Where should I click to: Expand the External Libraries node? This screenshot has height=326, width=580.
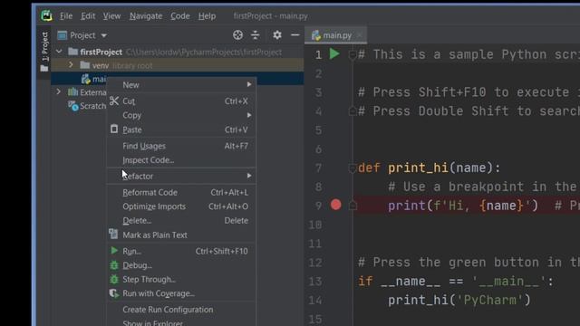[x=58, y=91]
